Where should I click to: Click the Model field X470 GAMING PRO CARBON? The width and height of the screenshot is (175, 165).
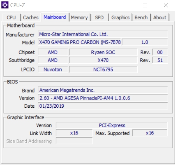pos(79,42)
